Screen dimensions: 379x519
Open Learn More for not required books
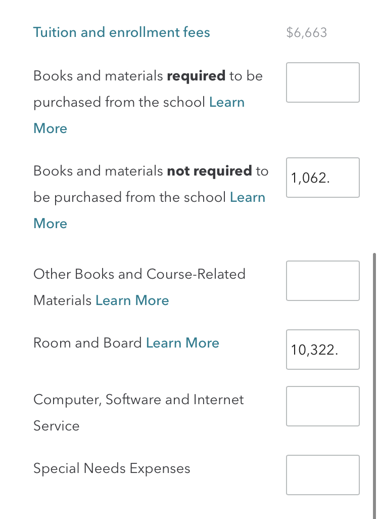click(247, 198)
